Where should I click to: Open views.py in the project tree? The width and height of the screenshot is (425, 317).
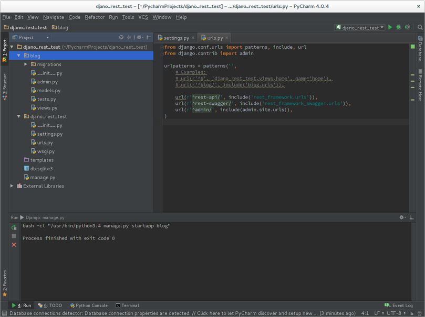point(44,108)
